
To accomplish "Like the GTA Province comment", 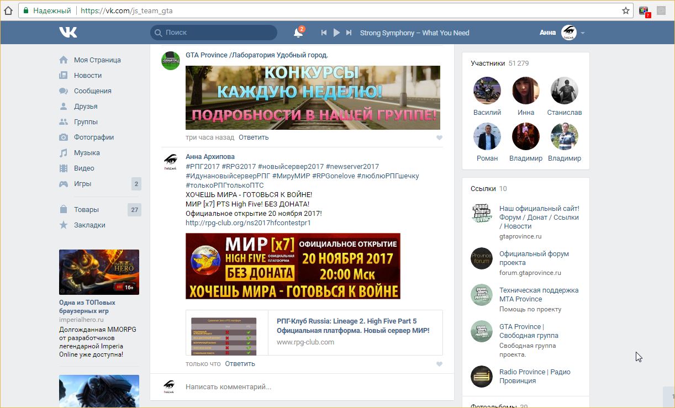I will (439, 138).
